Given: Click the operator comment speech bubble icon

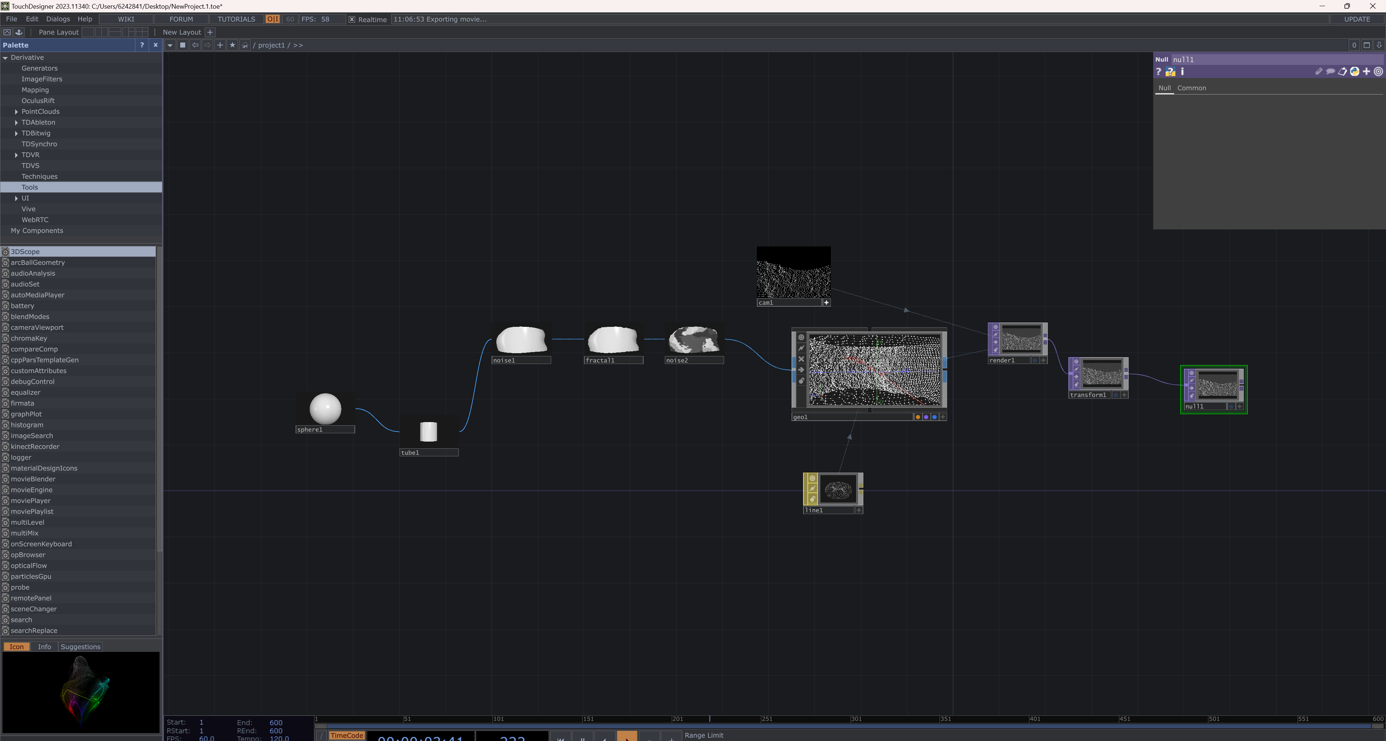Looking at the screenshot, I should pos(1330,71).
